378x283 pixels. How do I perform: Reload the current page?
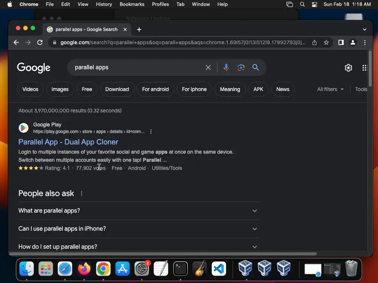(x=40, y=43)
